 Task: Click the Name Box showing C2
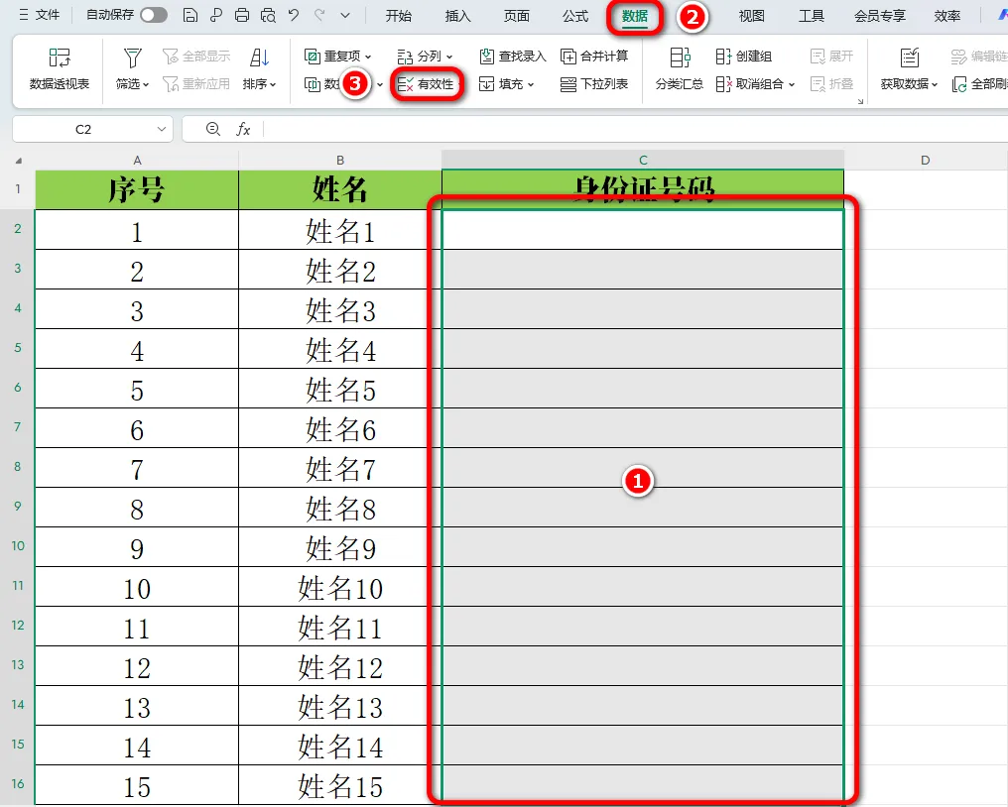coord(83,129)
